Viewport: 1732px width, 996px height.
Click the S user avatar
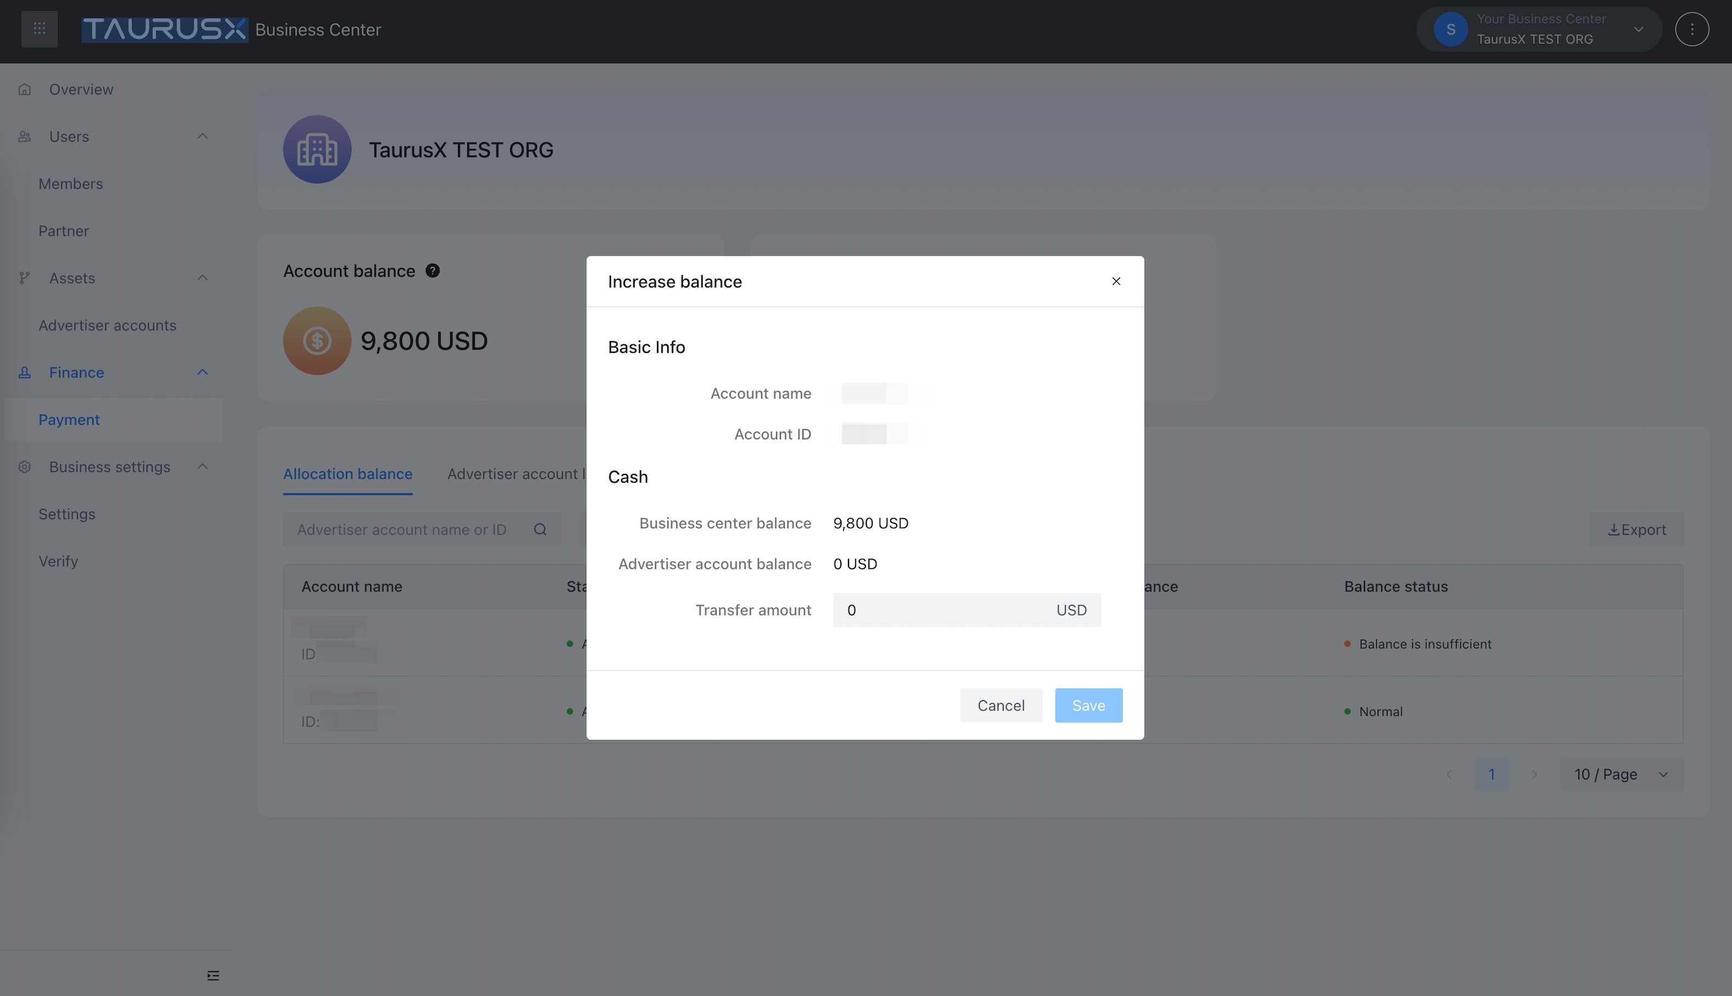point(1450,30)
